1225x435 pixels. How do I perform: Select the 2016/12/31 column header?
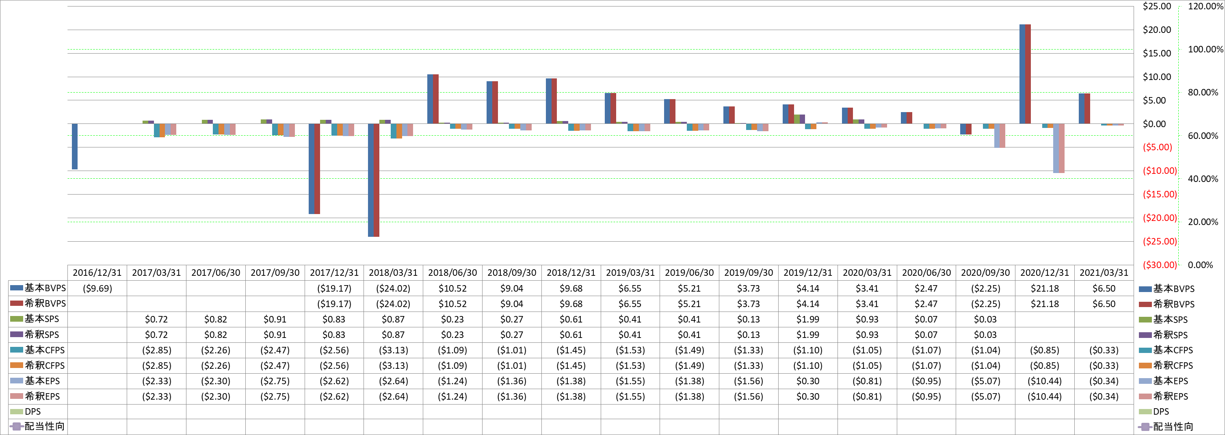(97, 273)
